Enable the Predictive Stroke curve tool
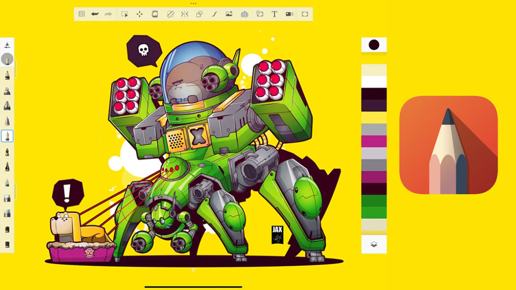The image size is (516, 290). pos(214,14)
